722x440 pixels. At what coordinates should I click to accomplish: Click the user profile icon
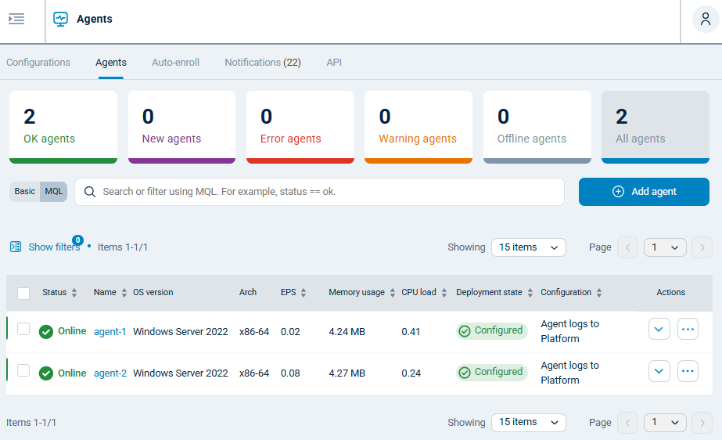(x=705, y=20)
